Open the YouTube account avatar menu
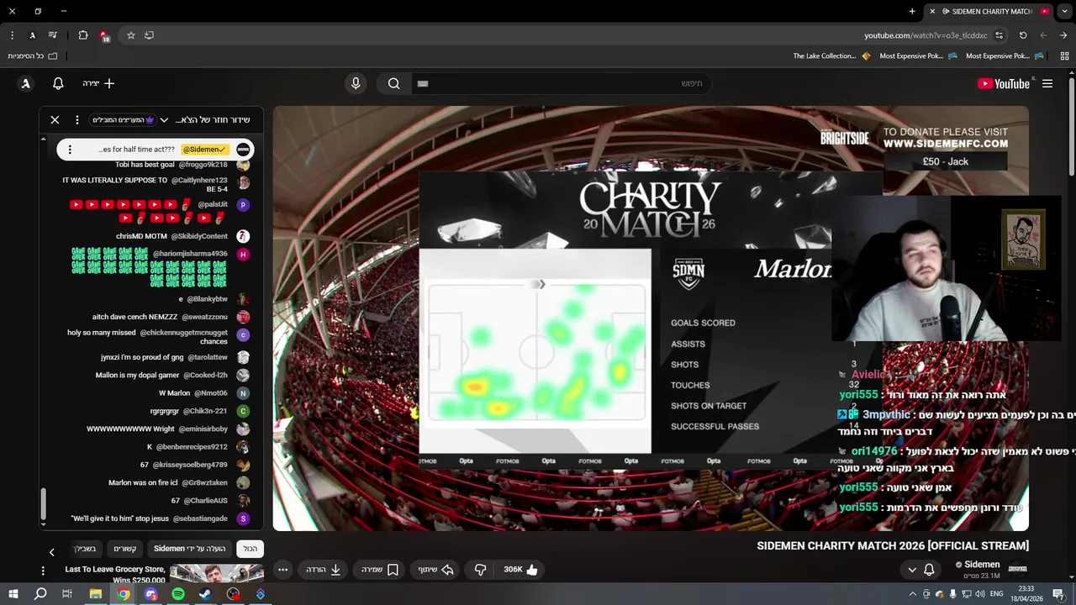 tap(26, 83)
